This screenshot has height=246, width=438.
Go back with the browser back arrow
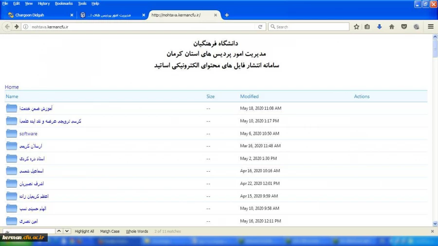click(x=7, y=27)
